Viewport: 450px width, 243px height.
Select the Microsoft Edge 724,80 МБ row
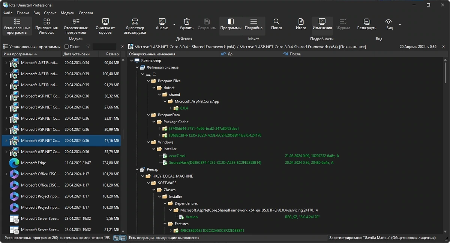pyautogui.click(x=61, y=163)
